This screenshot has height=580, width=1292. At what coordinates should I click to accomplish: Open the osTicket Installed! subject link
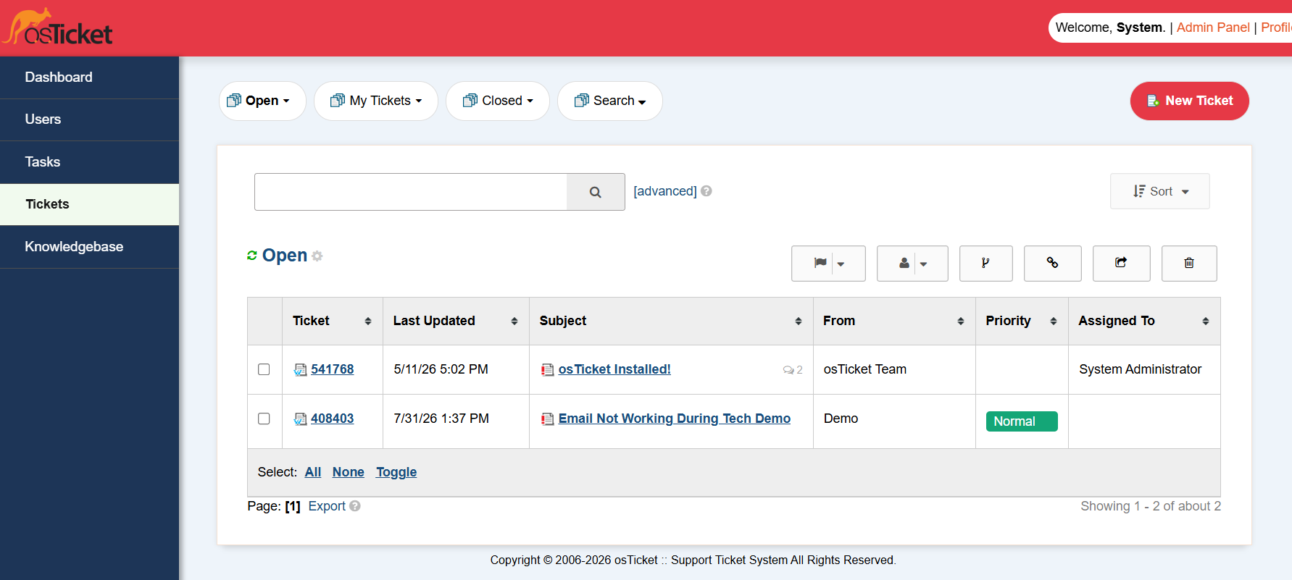(614, 369)
